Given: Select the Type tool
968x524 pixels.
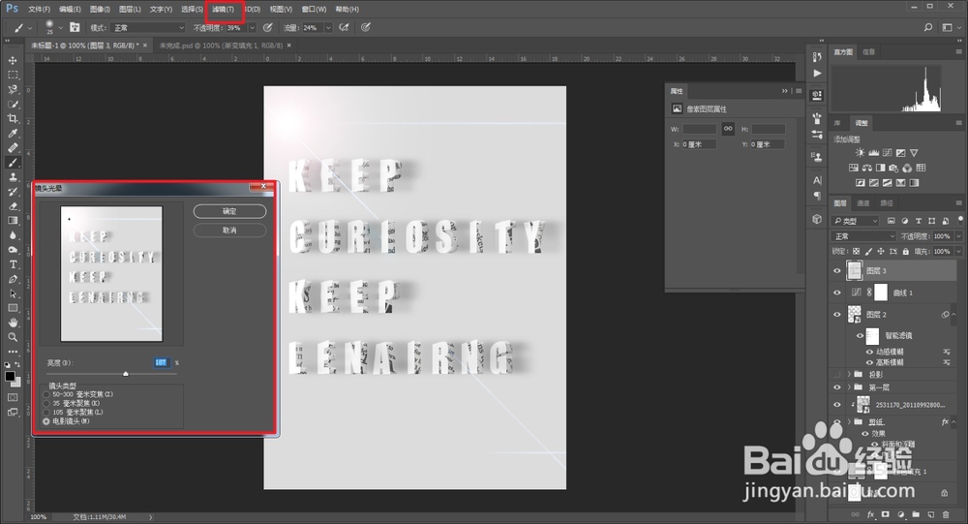Looking at the screenshot, I should [13, 264].
